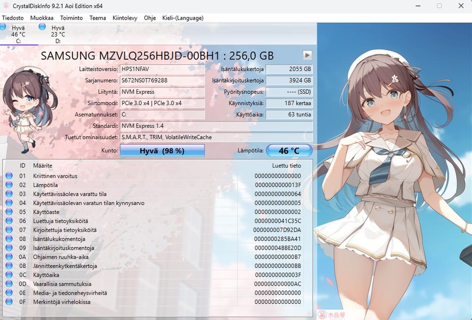Click the status orb of Merkintöjä virhelokissa row
The image size is (472, 320).
pyautogui.click(x=9, y=302)
